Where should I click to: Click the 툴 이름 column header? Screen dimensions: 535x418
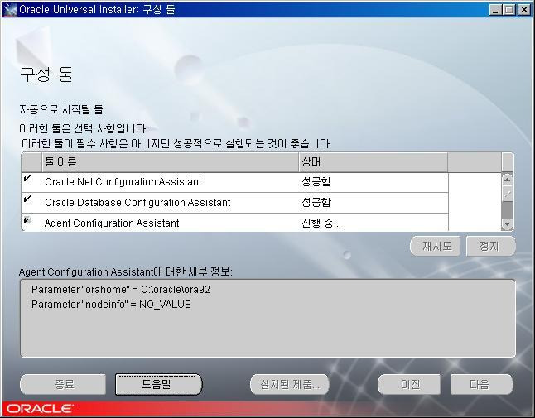[x=171, y=162]
